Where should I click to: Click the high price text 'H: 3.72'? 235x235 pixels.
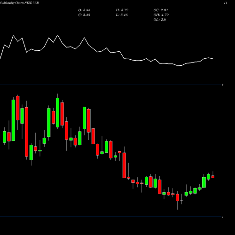click(x=122, y=10)
